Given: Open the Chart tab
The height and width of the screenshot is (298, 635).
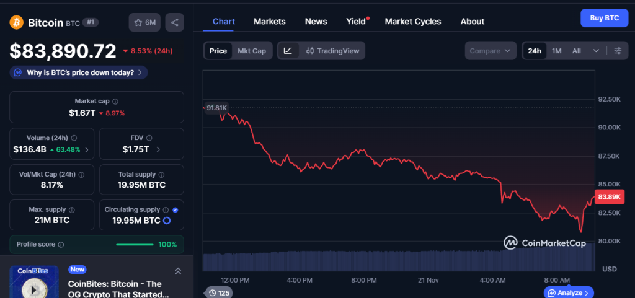Looking at the screenshot, I should 223,22.
